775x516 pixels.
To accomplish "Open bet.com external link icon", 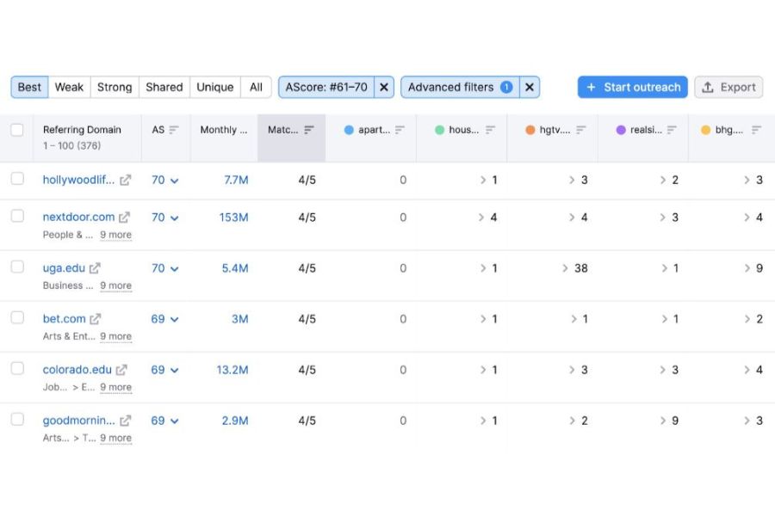I will pyautogui.click(x=95, y=319).
